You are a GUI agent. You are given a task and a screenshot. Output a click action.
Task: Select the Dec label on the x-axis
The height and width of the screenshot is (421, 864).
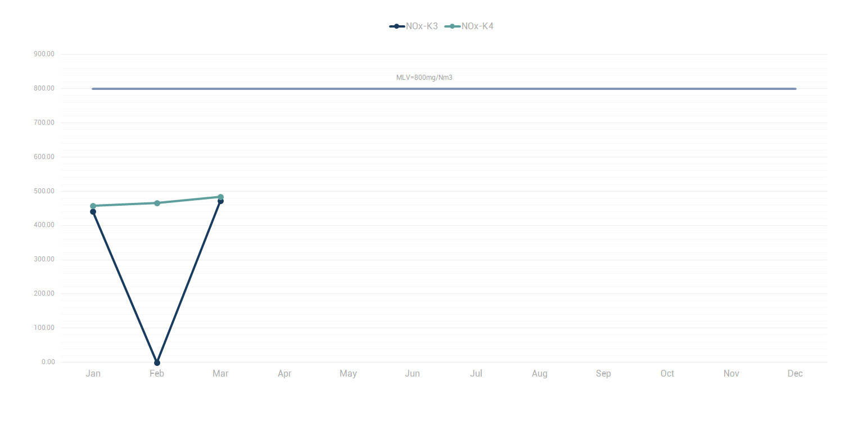pyautogui.click(x=795, y=374)
